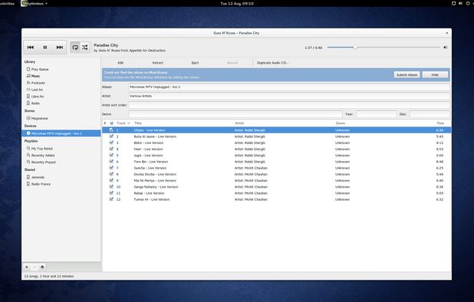Screen dimensions: 474x302
Task: Click Extract to rip the CD
Action: click(158, 63)
